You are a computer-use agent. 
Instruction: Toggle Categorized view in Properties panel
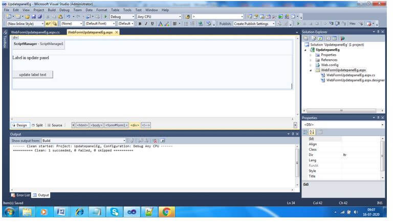(x=305, y=132)
